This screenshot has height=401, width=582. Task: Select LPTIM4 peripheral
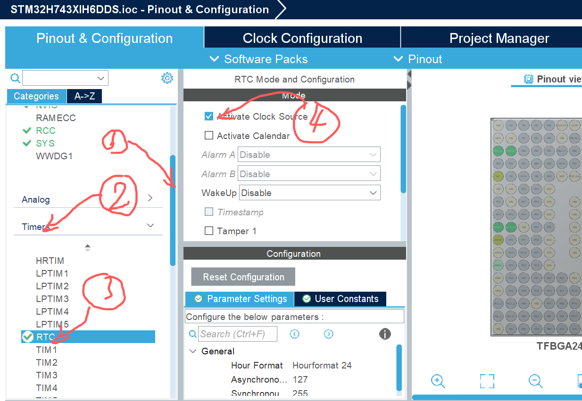(52, 311)
